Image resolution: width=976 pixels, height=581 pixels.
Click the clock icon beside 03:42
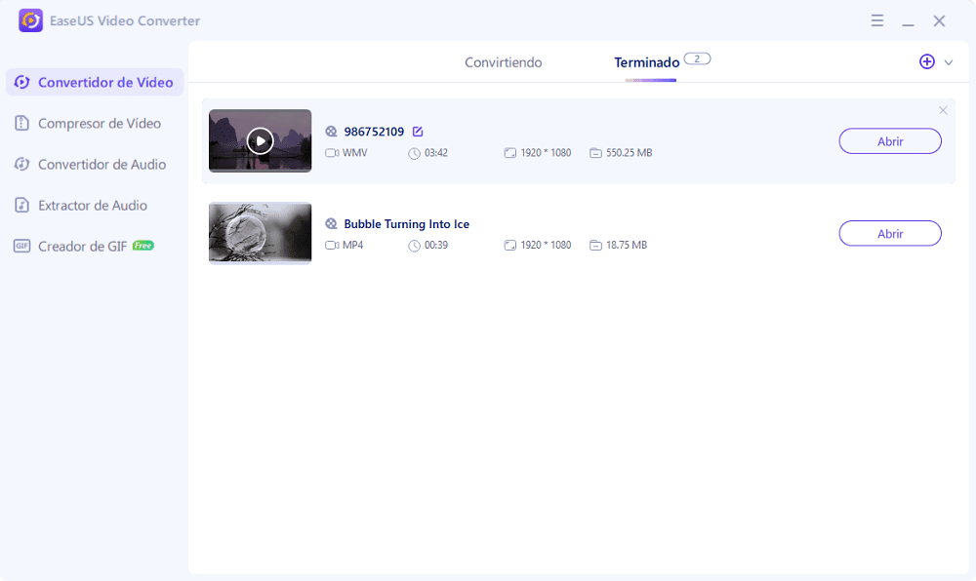(414, 153)
